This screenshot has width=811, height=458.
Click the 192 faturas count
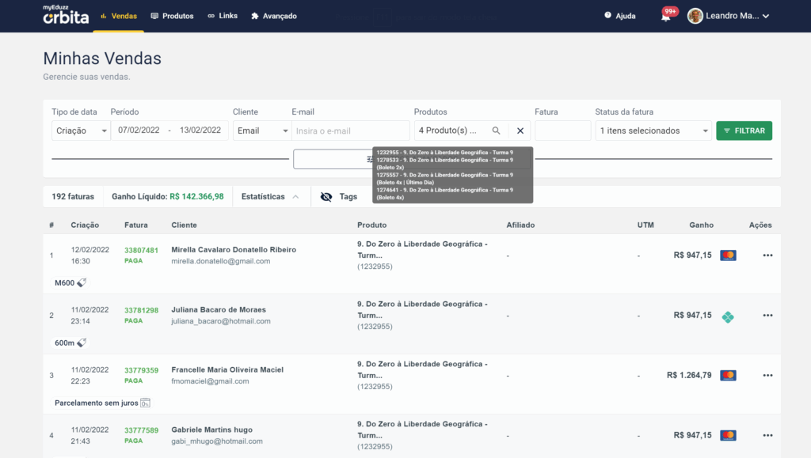point(73,197)
